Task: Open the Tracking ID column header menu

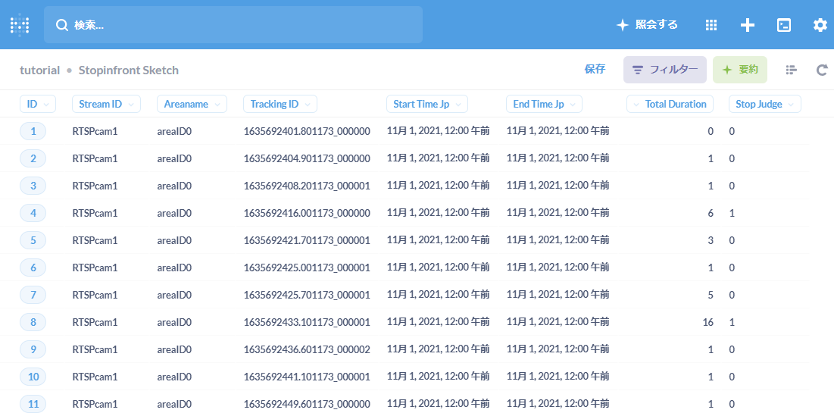Action: coord(280,104)
